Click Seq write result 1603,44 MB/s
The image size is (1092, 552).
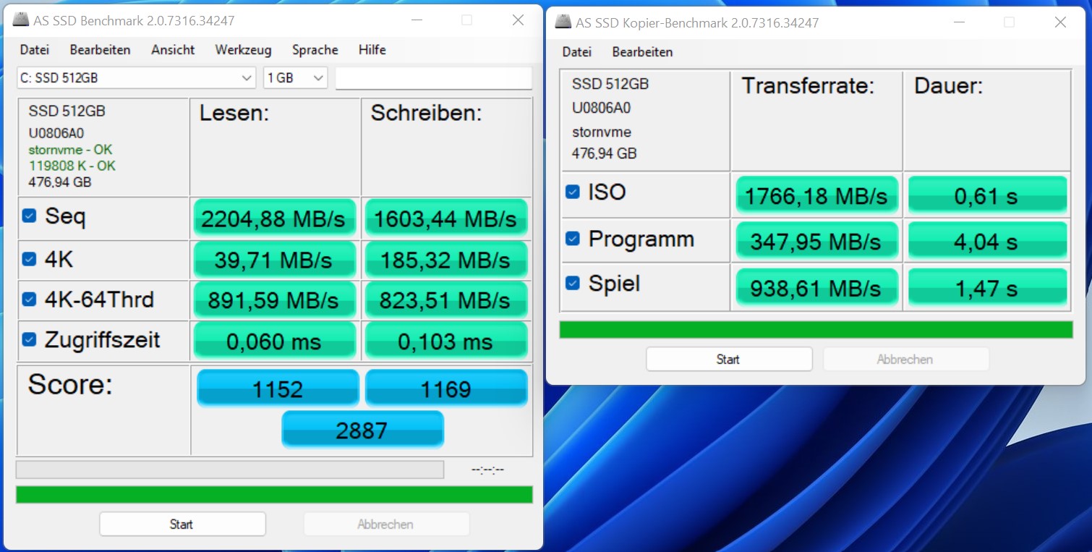click(446, 218)
